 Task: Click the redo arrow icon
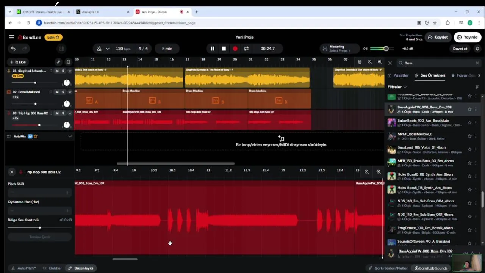25,49
